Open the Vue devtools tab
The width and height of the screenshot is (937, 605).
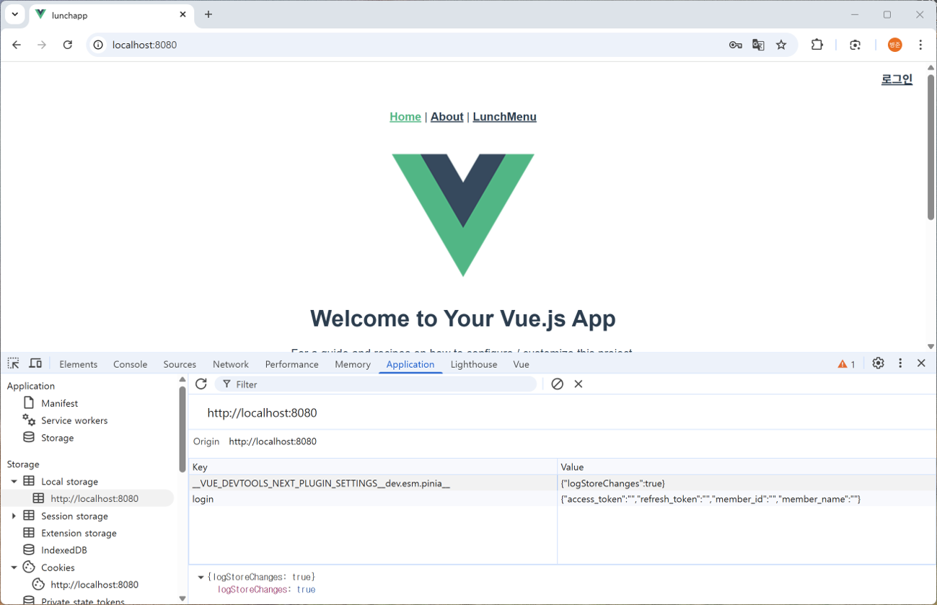[x=521, y=364]
